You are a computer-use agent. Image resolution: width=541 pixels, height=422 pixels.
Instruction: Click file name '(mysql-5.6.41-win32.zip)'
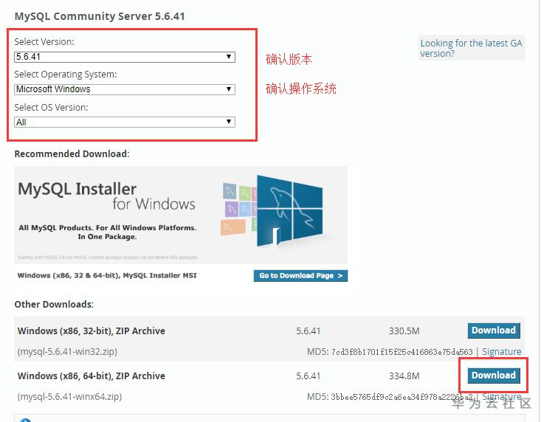pos(67,352)
